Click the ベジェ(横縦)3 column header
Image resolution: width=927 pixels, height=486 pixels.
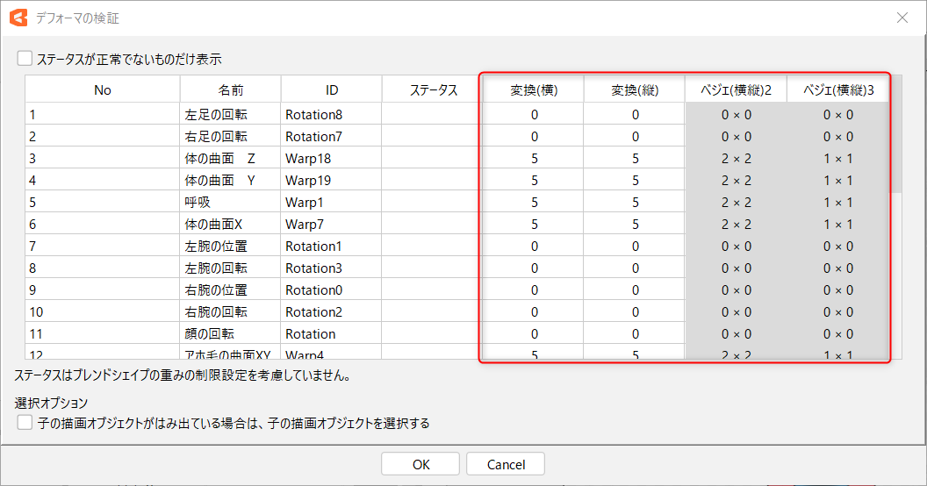pos(837,89)
